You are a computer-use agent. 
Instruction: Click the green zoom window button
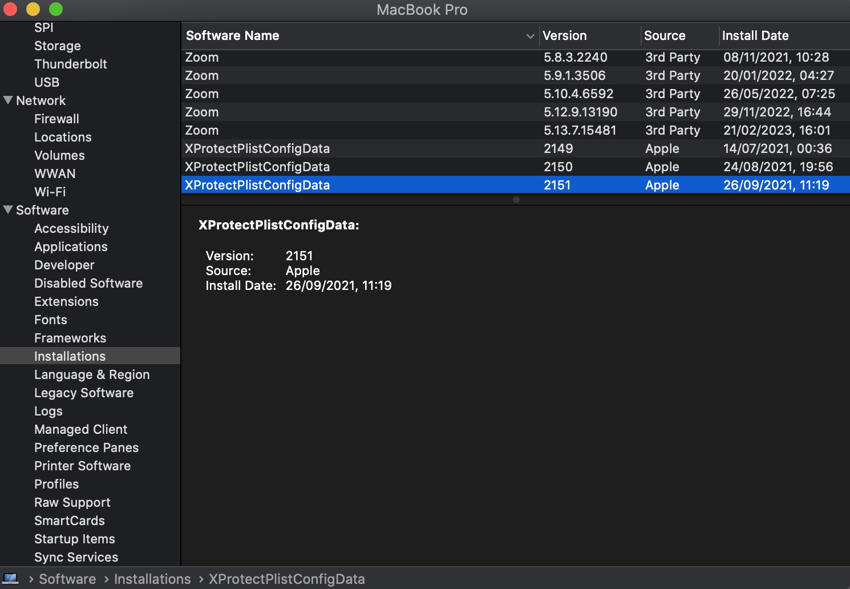click(x=55, y=9)
